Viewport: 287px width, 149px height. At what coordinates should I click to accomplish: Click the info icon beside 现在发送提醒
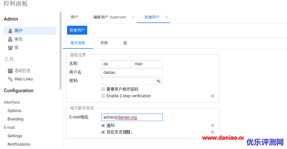pyautogui.click(x=212, y=132)
